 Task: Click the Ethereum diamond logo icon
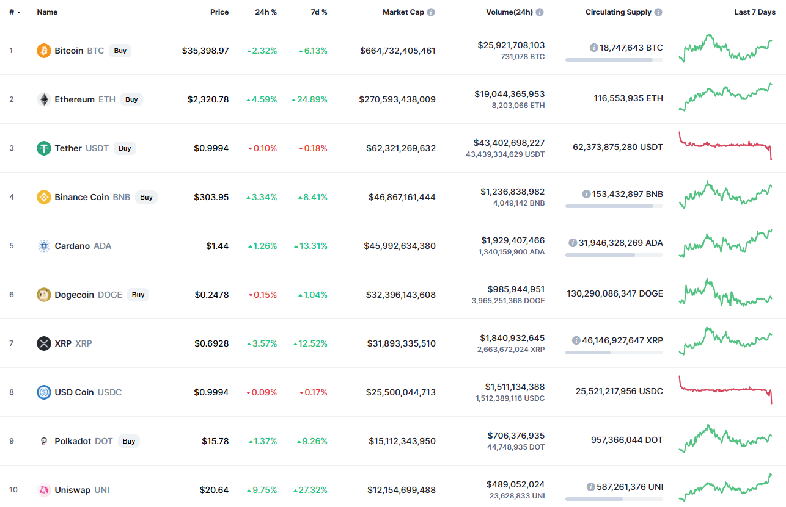point(43,99)
